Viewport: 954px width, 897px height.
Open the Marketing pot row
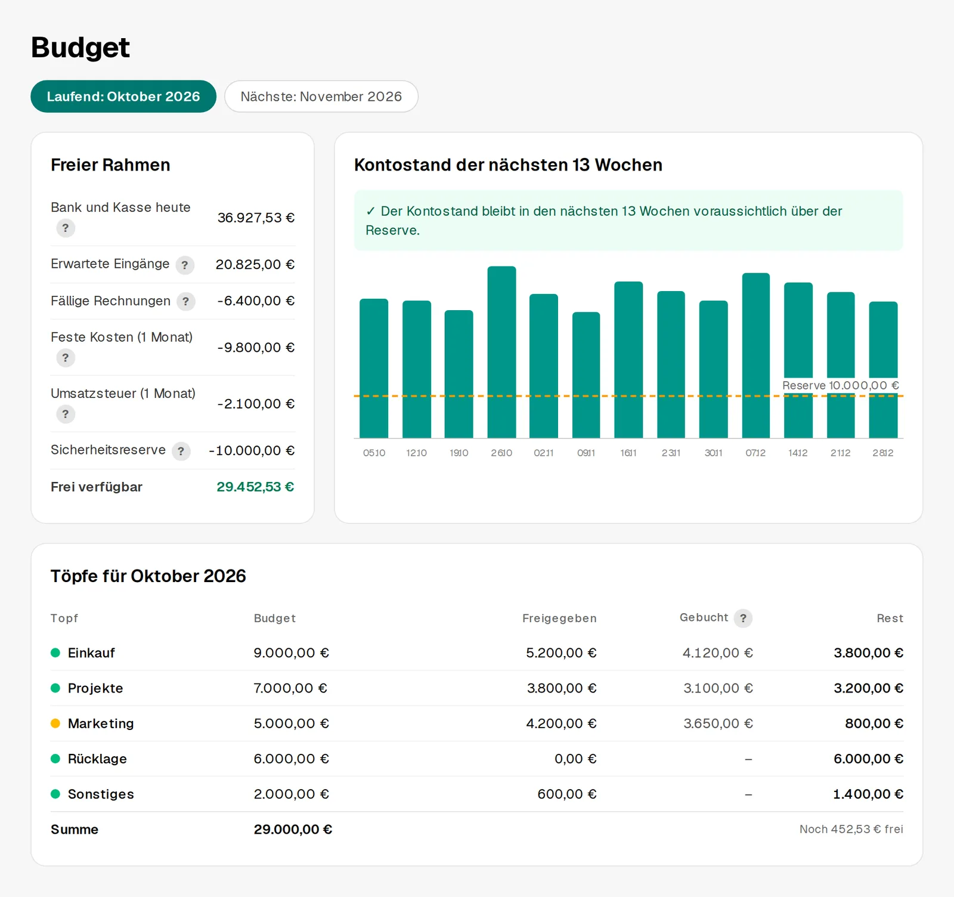(x=477, y=723)
